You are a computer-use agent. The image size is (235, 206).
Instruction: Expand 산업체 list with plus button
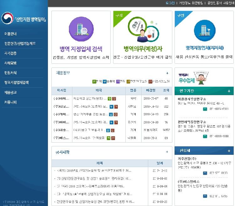click(x=229, y=151)
